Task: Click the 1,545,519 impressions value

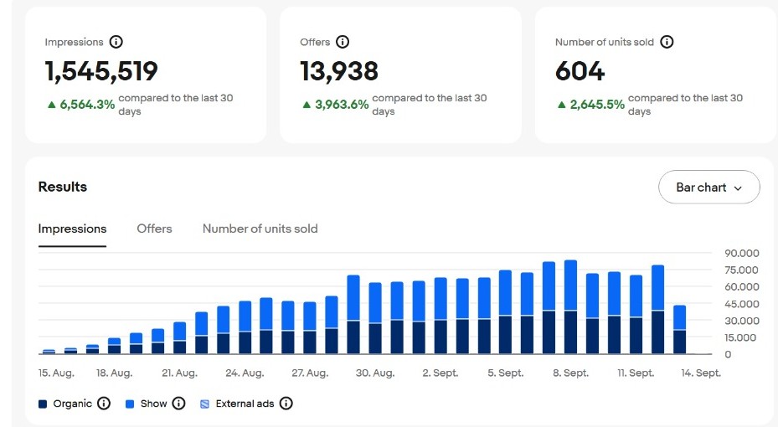Action: pos(101,71)
